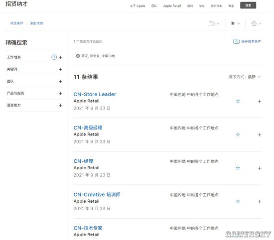The image size is (274, 240).
Task: Open the 关于 Apple nav item
Action: click(x=137, y=6)
